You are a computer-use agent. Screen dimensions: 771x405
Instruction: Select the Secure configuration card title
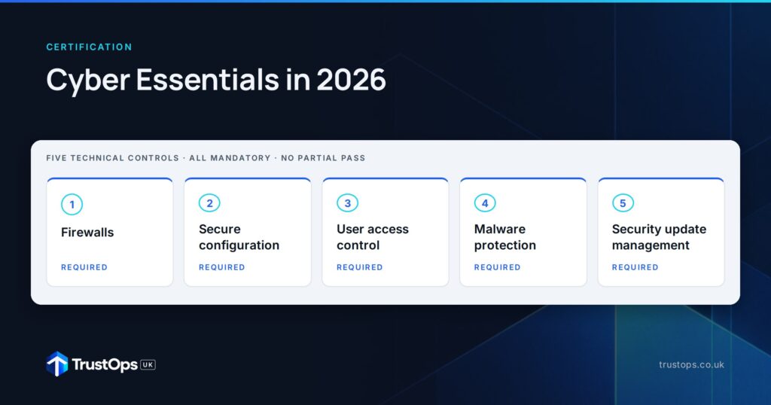[239, 237]
